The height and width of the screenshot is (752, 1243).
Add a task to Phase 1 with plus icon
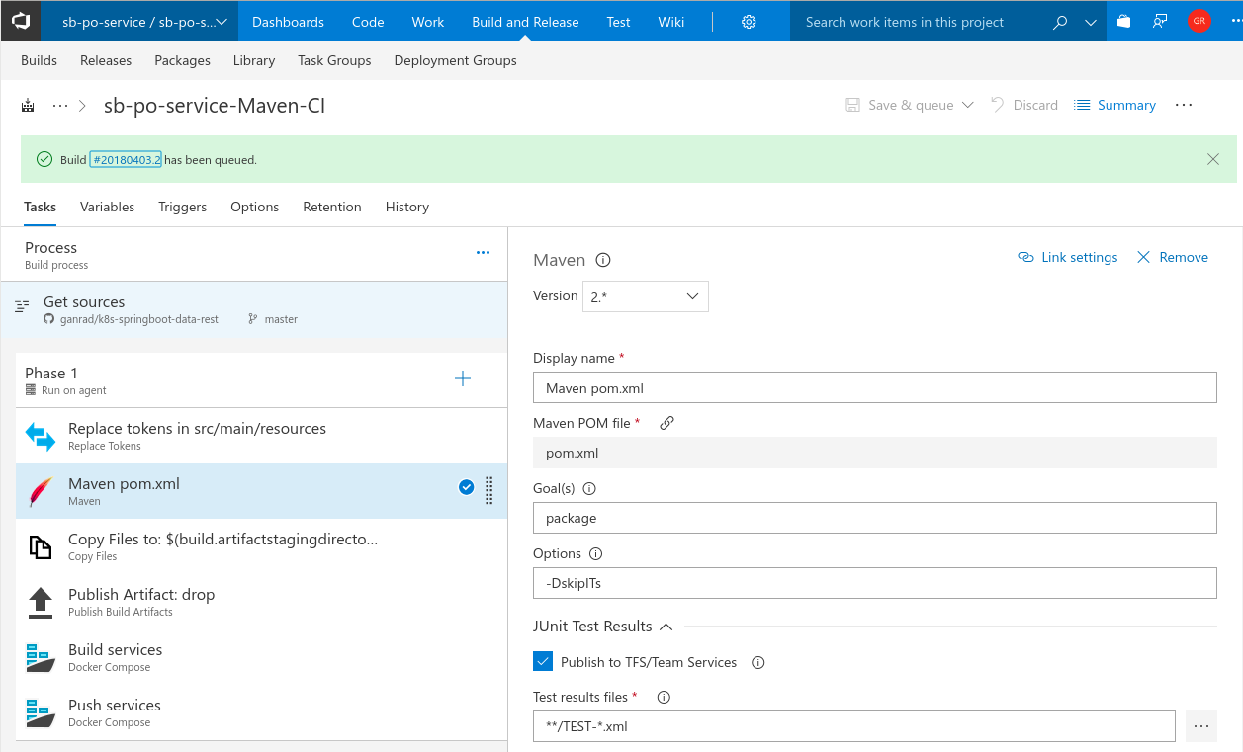[462, 378]
